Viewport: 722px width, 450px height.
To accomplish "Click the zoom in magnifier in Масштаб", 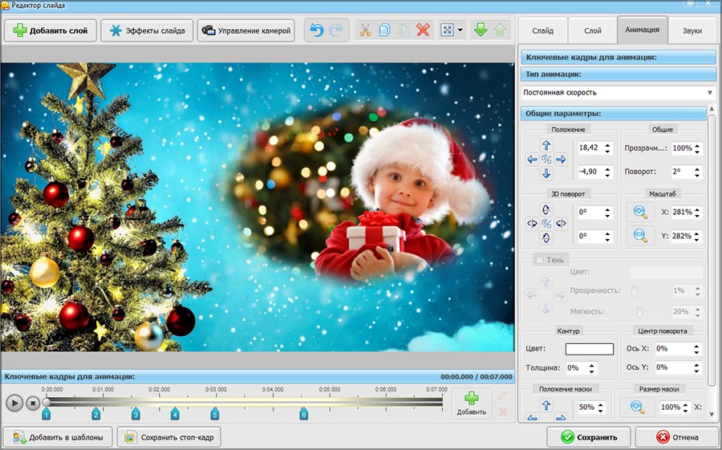I will point(640,212).
